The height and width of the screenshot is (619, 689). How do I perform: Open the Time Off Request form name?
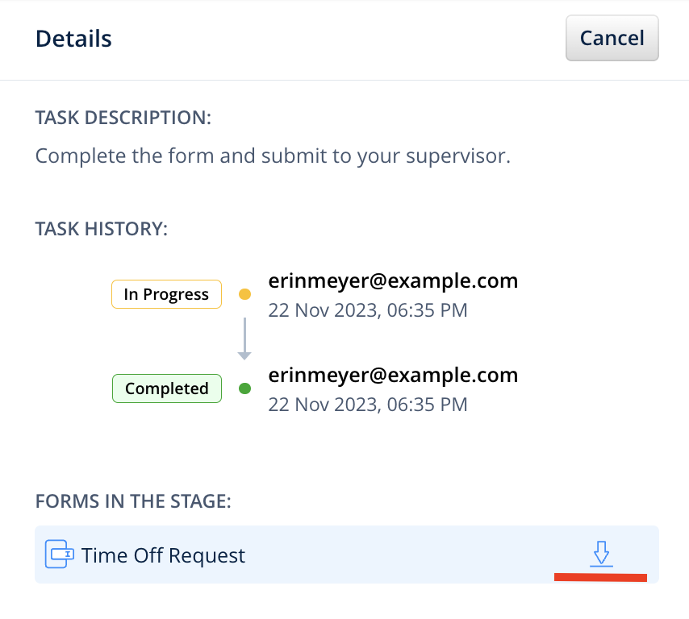click(163, 555)
